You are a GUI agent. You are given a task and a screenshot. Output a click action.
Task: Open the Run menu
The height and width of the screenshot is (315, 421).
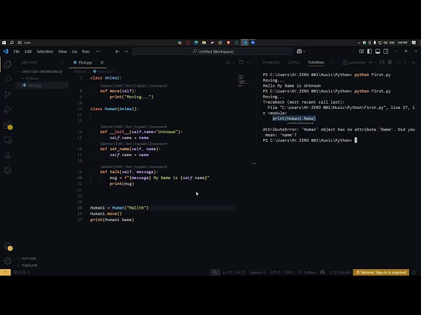86,51
